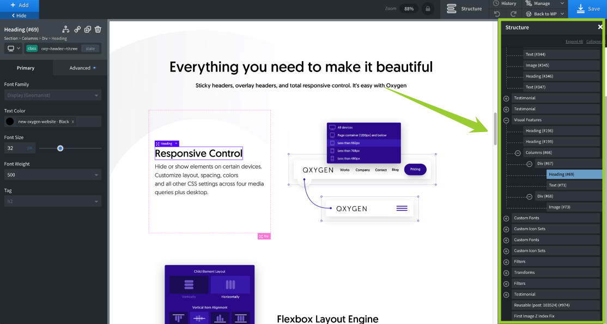
Task: Collapse the Visual Features node
Action: [x=506, y=120]
